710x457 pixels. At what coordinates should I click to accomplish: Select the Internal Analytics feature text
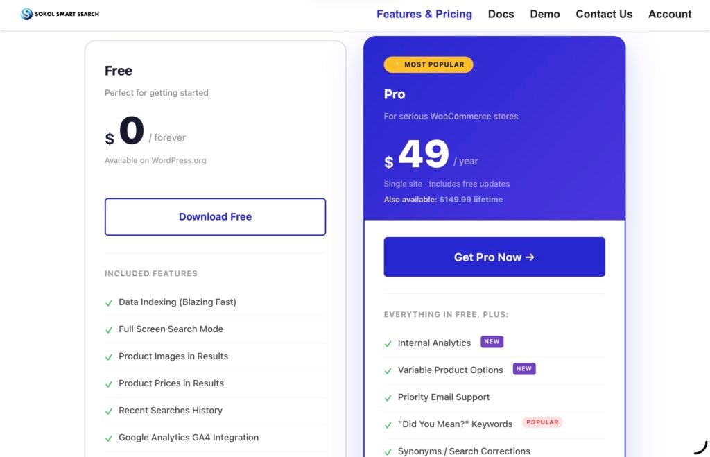[x=434, y=343]
